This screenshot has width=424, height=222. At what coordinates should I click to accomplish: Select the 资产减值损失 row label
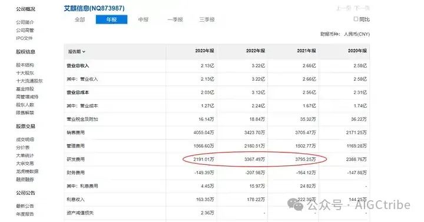coord(80,213)
